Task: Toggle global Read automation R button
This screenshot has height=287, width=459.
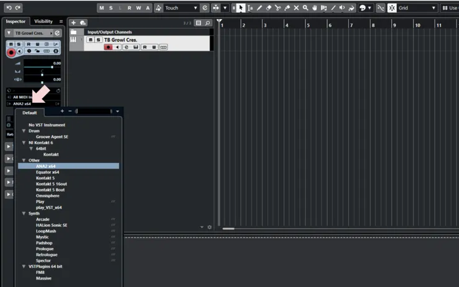Action: (x=130, y=8)
